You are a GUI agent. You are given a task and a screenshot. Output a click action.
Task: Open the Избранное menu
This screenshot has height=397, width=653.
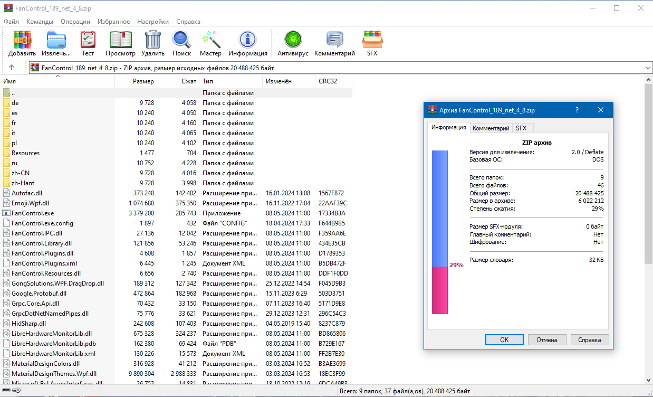(x=113, y=22)
